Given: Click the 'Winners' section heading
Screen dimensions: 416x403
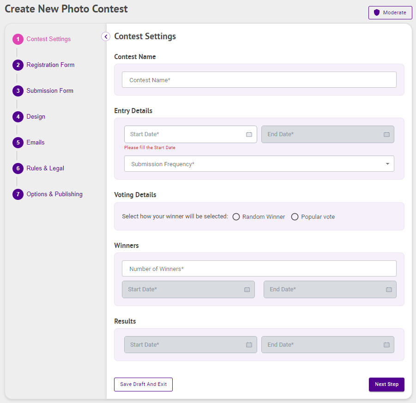Looking at the screenshot, I should pyautogui.click(x=127, y=246).
